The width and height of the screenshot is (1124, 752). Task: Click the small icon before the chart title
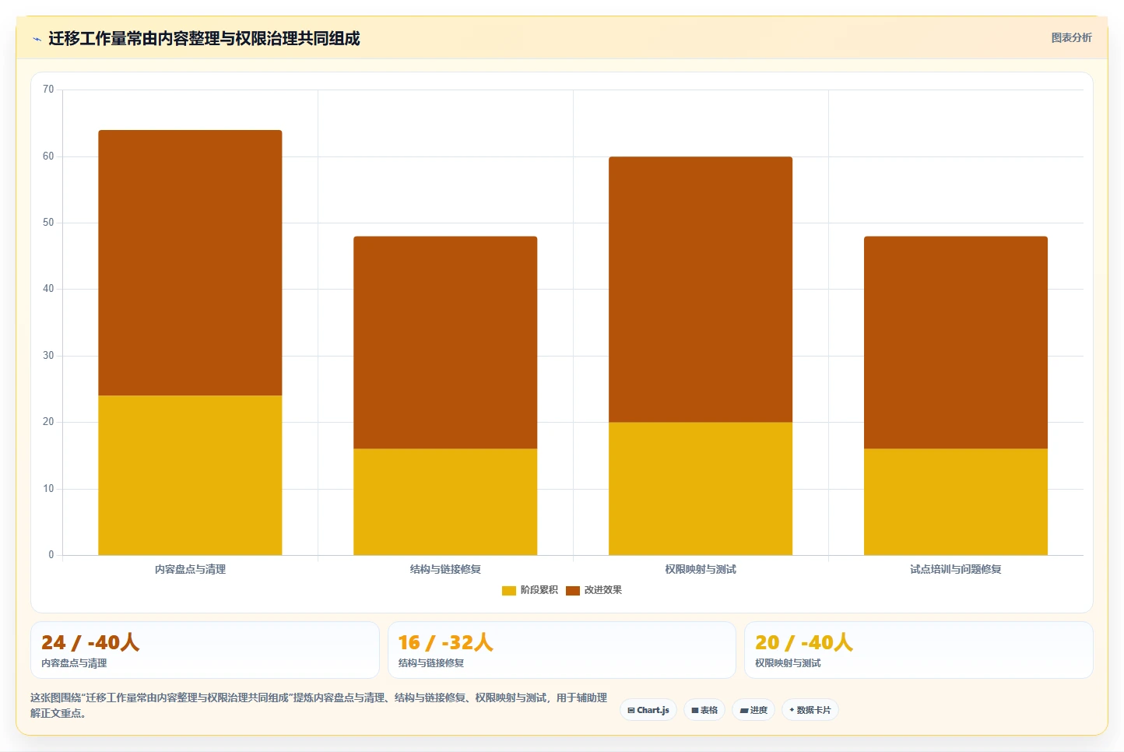37,39
